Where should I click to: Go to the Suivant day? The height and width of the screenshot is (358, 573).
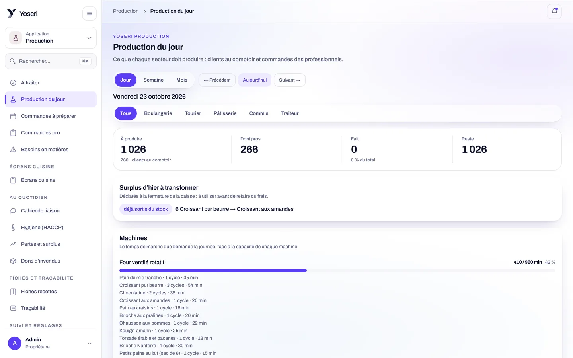(x=290, y=80)
